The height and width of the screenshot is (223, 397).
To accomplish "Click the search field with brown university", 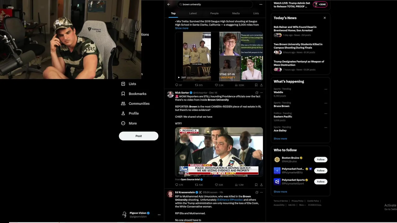I will point(215,4).
